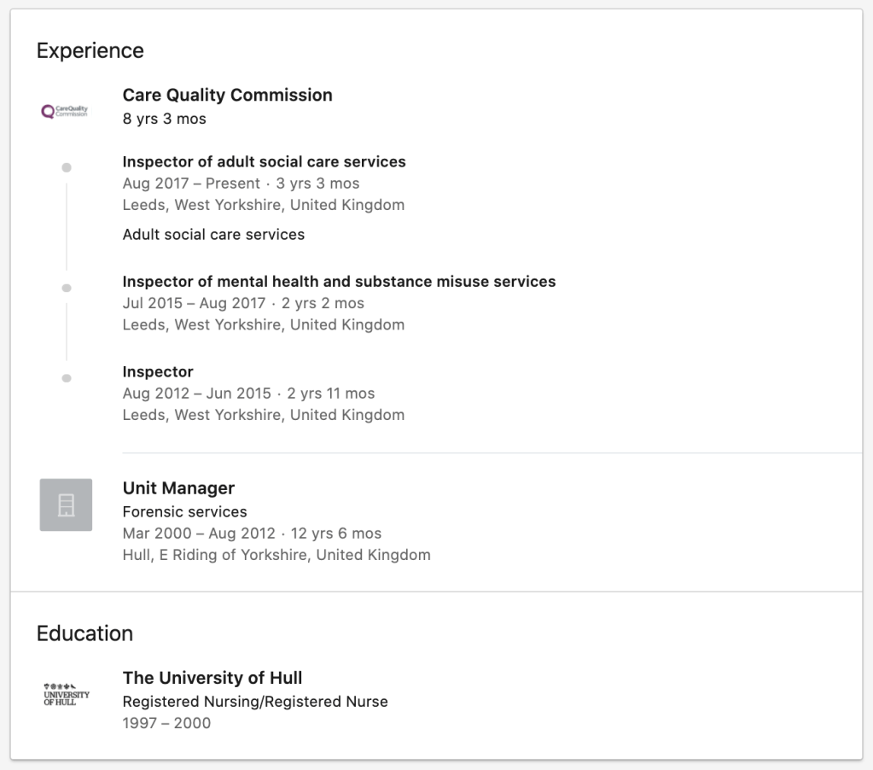Image resolution: width=873 pixels, height=770 pixels.
Task: Open The University of Hull school page
Action: coord(212,678)
